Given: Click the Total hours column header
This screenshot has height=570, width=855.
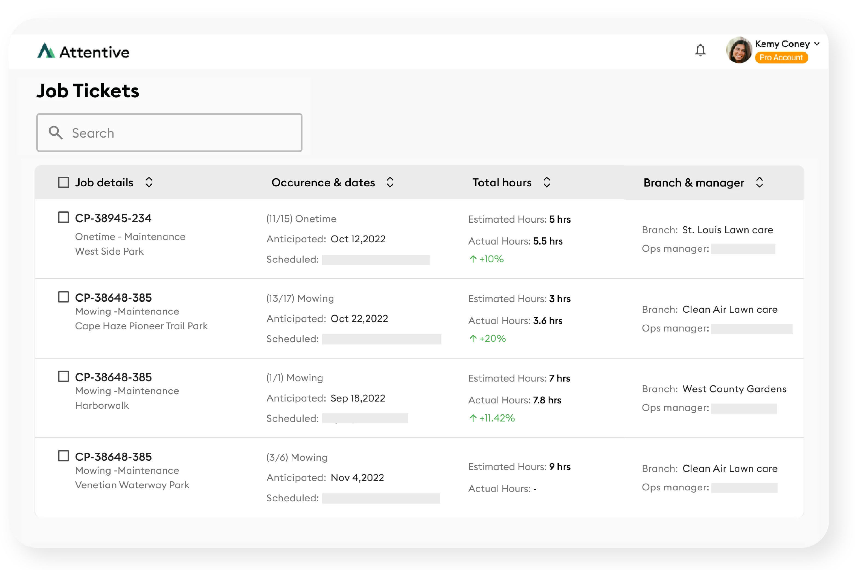Looking at the screenshot, I should pos(502,182).
